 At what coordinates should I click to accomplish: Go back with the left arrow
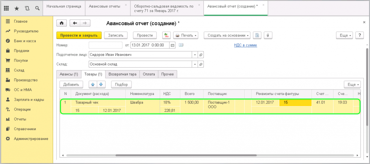[75, 23]
